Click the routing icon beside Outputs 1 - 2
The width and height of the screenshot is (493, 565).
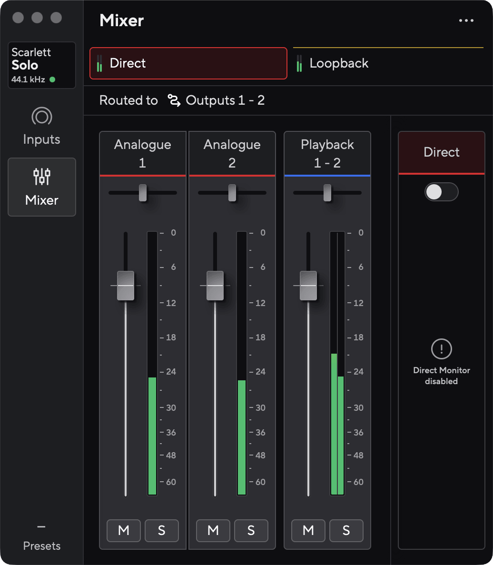[174, 100]
